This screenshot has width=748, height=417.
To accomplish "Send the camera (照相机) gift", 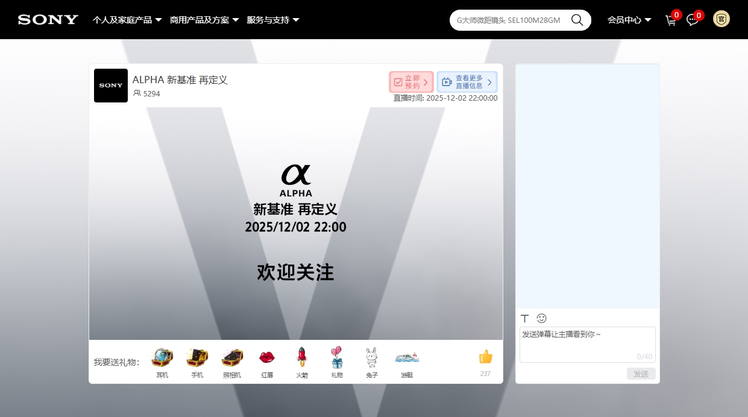I will click(x=232, y=359).
